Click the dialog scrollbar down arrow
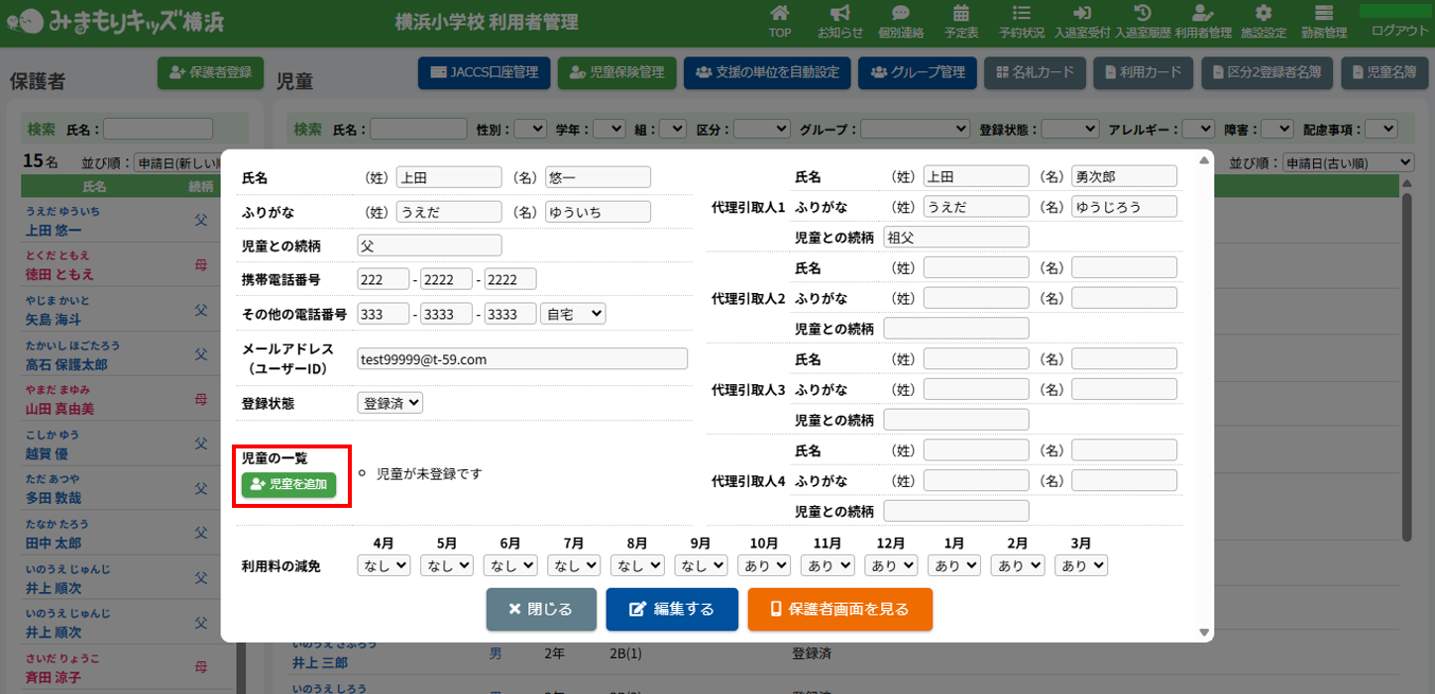1435x694 pixels. pyautogui.click(x=1204, y=633)
